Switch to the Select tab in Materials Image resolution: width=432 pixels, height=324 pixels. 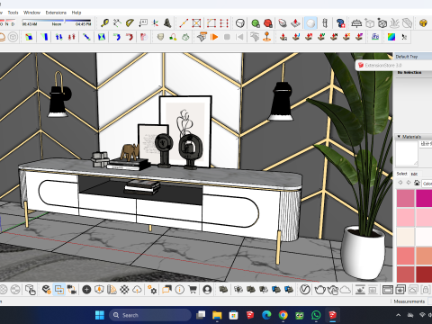[401, 174]
